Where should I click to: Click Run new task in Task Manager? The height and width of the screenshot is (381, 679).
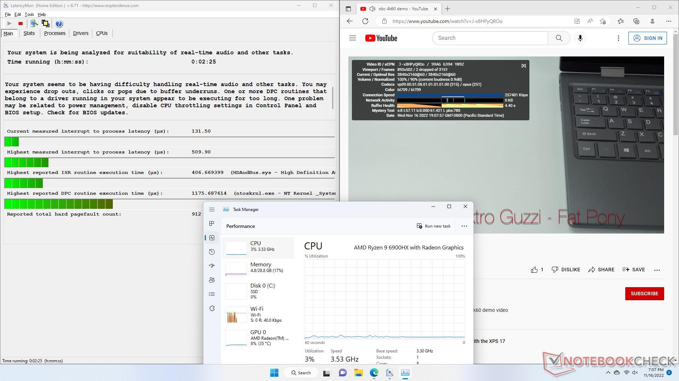point(434,226)
